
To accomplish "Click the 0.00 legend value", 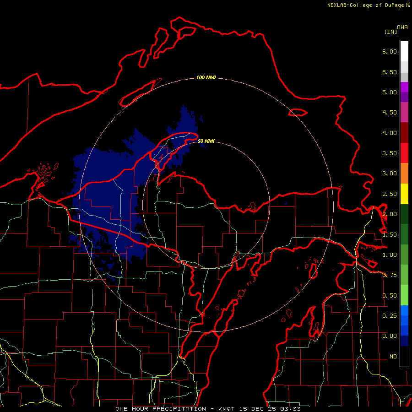I will 390,336.
